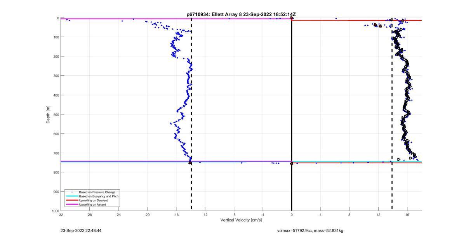This screenshot has width=466, height=237.
Task: Select legend entry 'Based on Buoyancy and Pitch'
Action: [99, 196]
